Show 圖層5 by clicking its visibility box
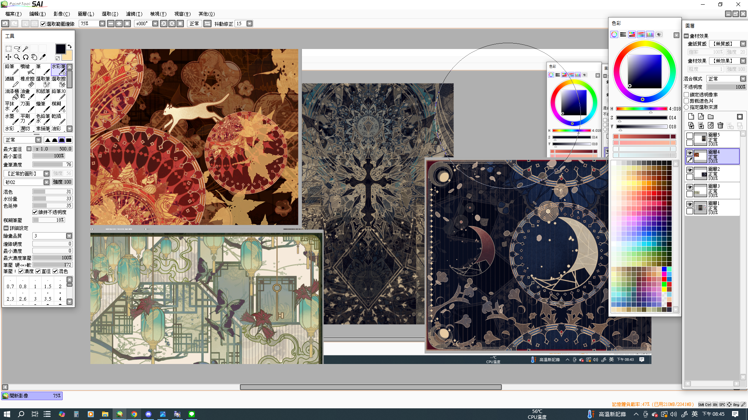The height and width of the screenshot is (420, 748). pos(690,136)
